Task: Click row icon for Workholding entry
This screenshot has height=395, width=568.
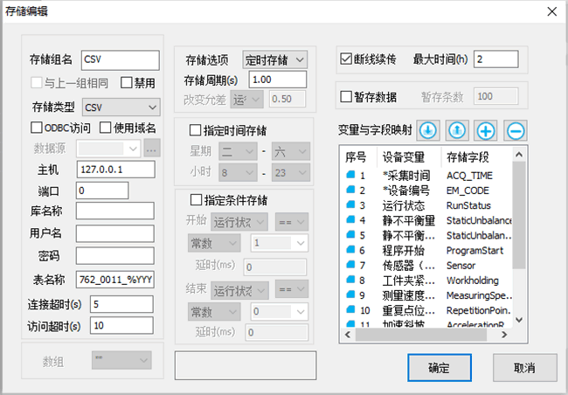Action: pos(350,281)
